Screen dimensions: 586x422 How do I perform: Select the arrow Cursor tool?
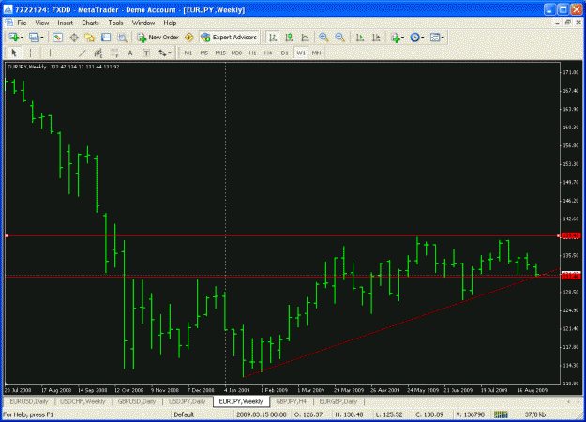pyautogui.click(x=14, y=53)
